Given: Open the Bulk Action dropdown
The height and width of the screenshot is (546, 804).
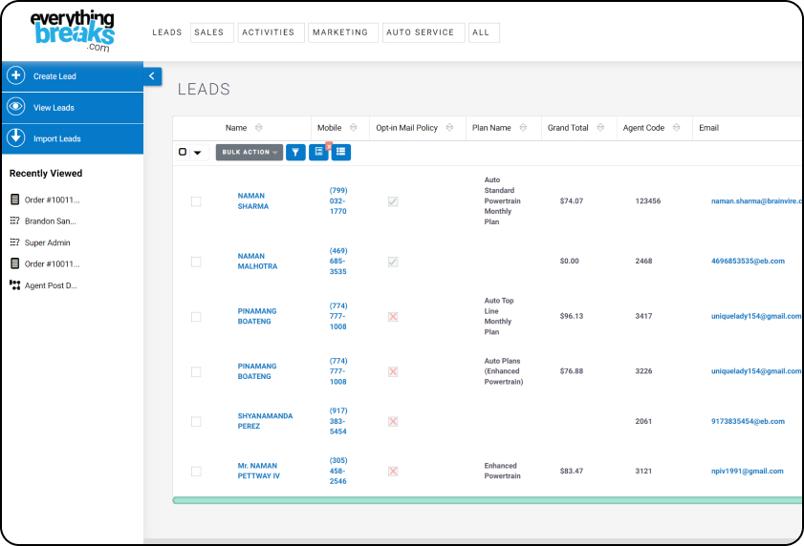Looking at the screenshot, I should [250, 152].
